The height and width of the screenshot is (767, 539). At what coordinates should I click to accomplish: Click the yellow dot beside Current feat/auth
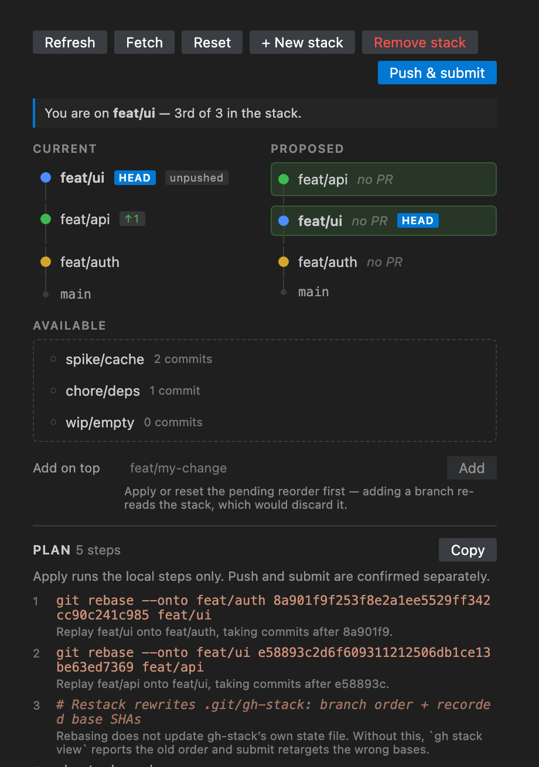(x=46, y=262)
